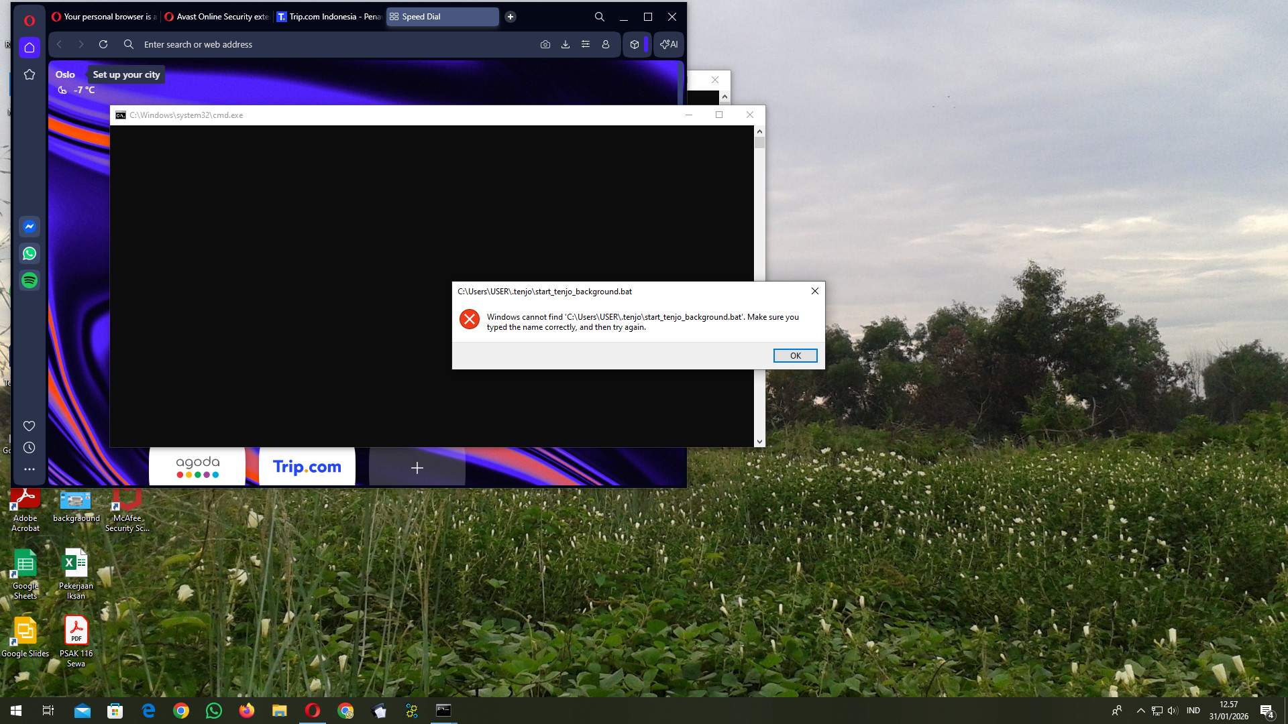The width and height of the screenshot is (1288, 724).
Task: Expand hidden system tray icons
Action: pos(1140,710)
